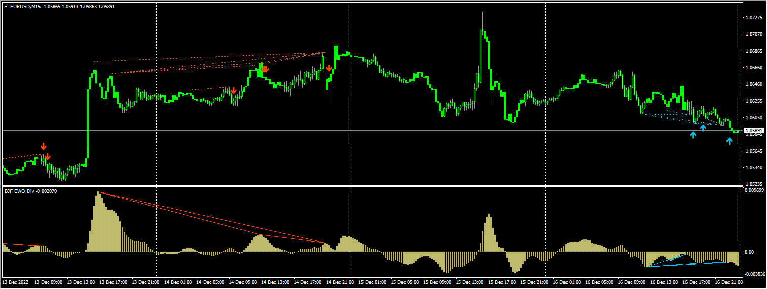Click time axis label 14 Dec 05:00
The width and height of the screenshot is (767, 289).
[x=211, y=282]
